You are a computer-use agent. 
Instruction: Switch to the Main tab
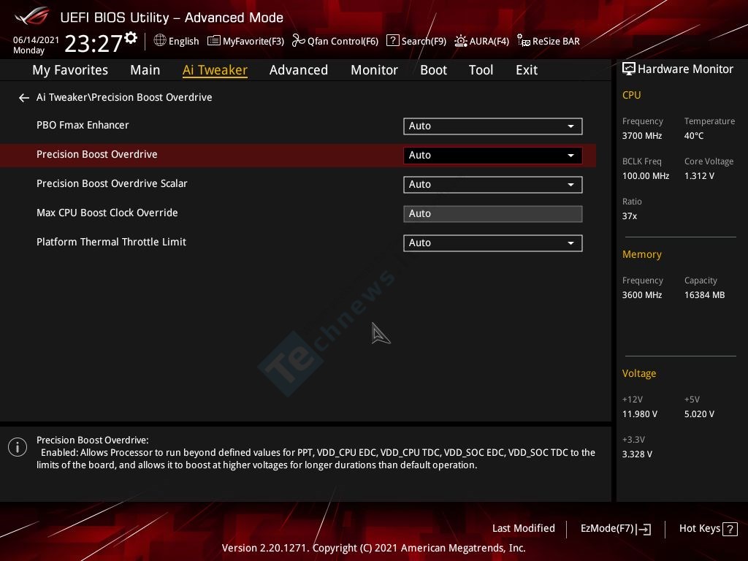145,70
